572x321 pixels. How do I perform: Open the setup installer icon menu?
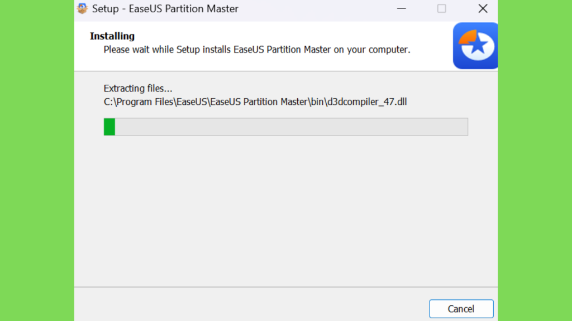[x=83, y=8]
